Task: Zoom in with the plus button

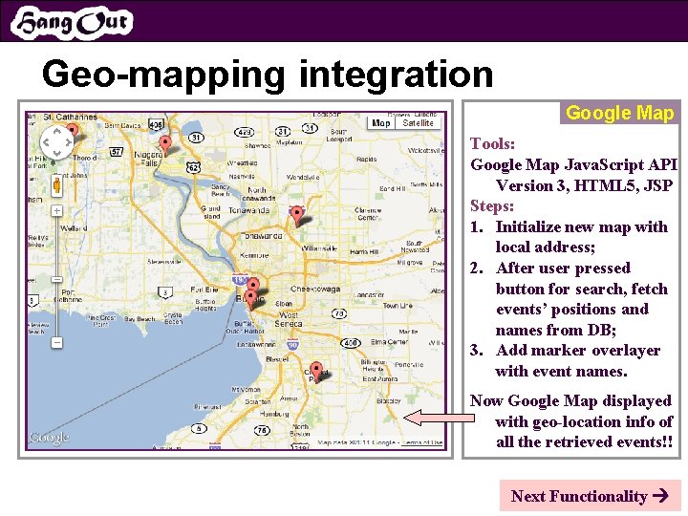Action: pos(56,211)
